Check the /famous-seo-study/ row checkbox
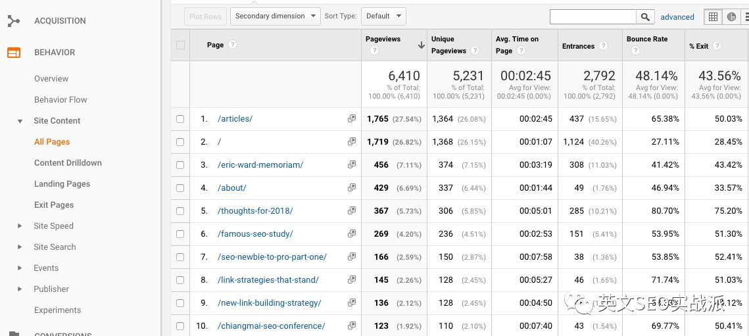 point(180,233)
